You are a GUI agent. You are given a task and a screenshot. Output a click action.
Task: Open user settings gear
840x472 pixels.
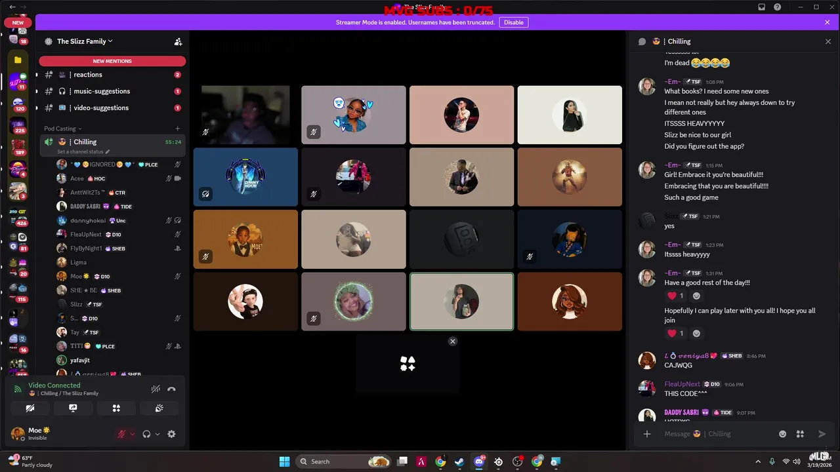click(x=171, y=434)
